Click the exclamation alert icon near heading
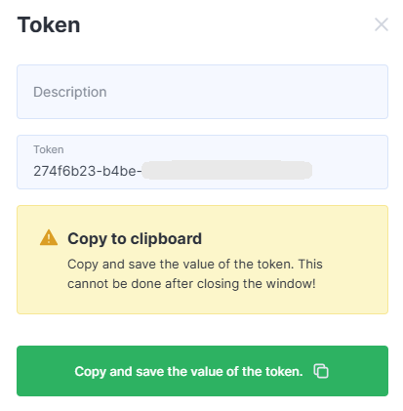This screenshot has width=403, height=411. (49, 237)
